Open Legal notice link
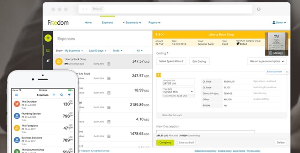The width and height of the screenshot is (300, 153). coord(239,151)
